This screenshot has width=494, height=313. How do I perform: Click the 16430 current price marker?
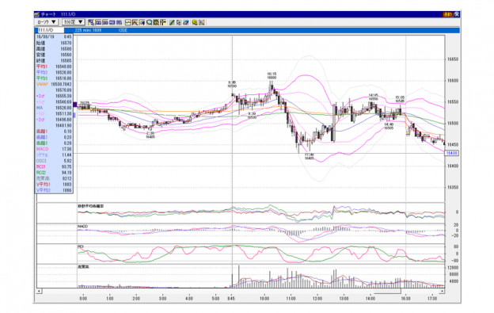pos(452,153)
